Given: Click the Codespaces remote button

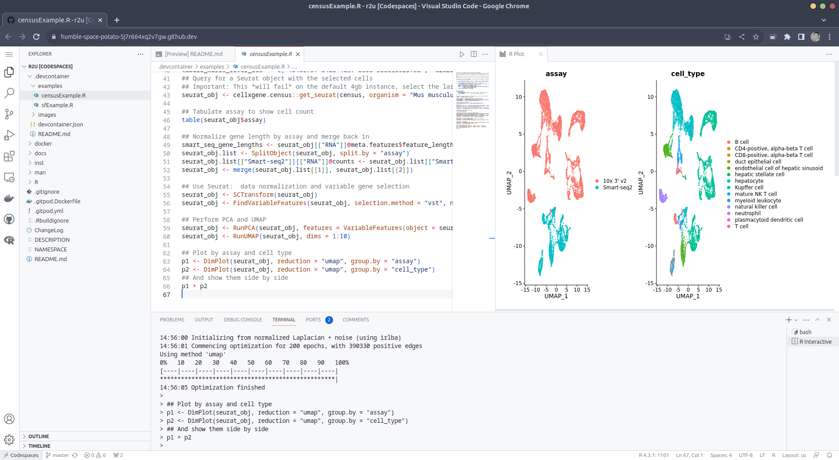Looking at the screenshot, I should [21, 455].
